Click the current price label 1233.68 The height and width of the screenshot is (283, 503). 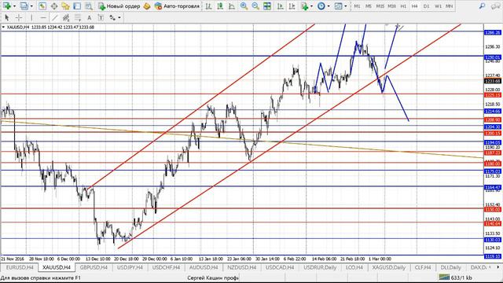[493, 81]
